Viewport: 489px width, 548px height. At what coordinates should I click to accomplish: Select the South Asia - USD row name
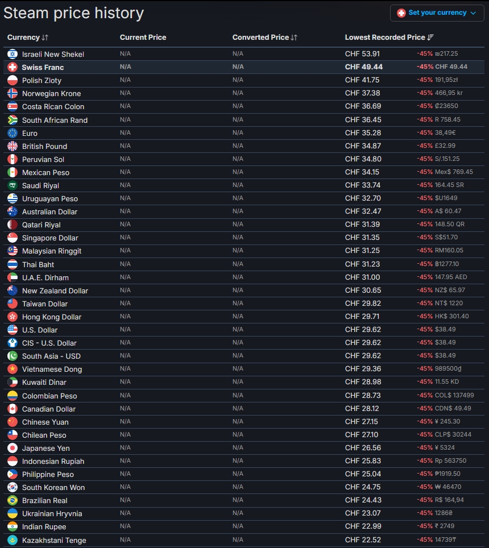pyautogui.click(x=51, y=356)
